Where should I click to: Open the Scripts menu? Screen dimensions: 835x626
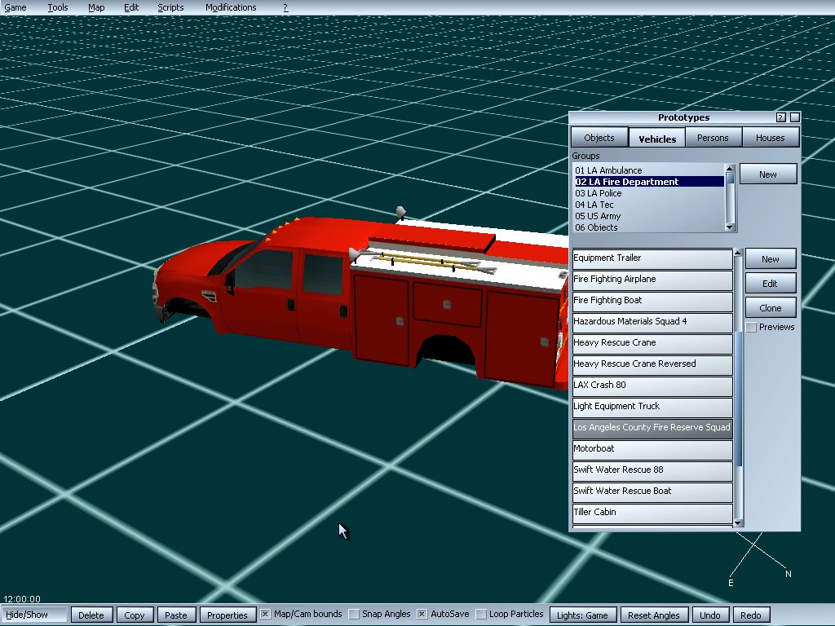(x=170, y=7)
